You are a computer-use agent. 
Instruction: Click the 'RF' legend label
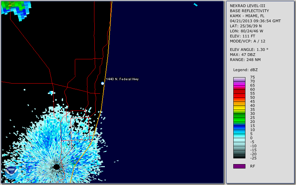253,166
